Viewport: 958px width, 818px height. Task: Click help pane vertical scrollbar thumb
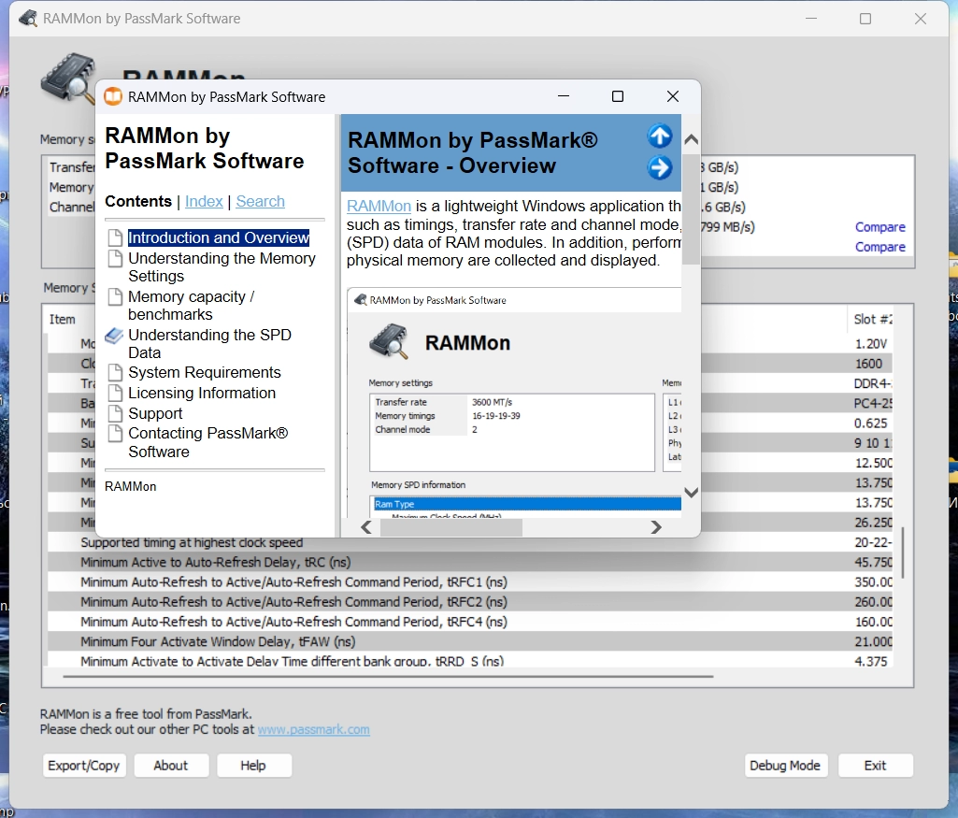pyautogui.click(x=691, y=208)
